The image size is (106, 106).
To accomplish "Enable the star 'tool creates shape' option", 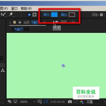I will (x=29, y=15).
